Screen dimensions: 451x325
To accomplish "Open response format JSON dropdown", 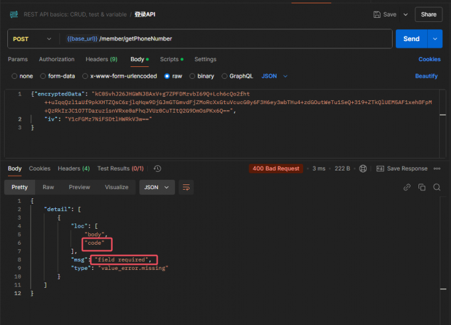I will point(157,187).
